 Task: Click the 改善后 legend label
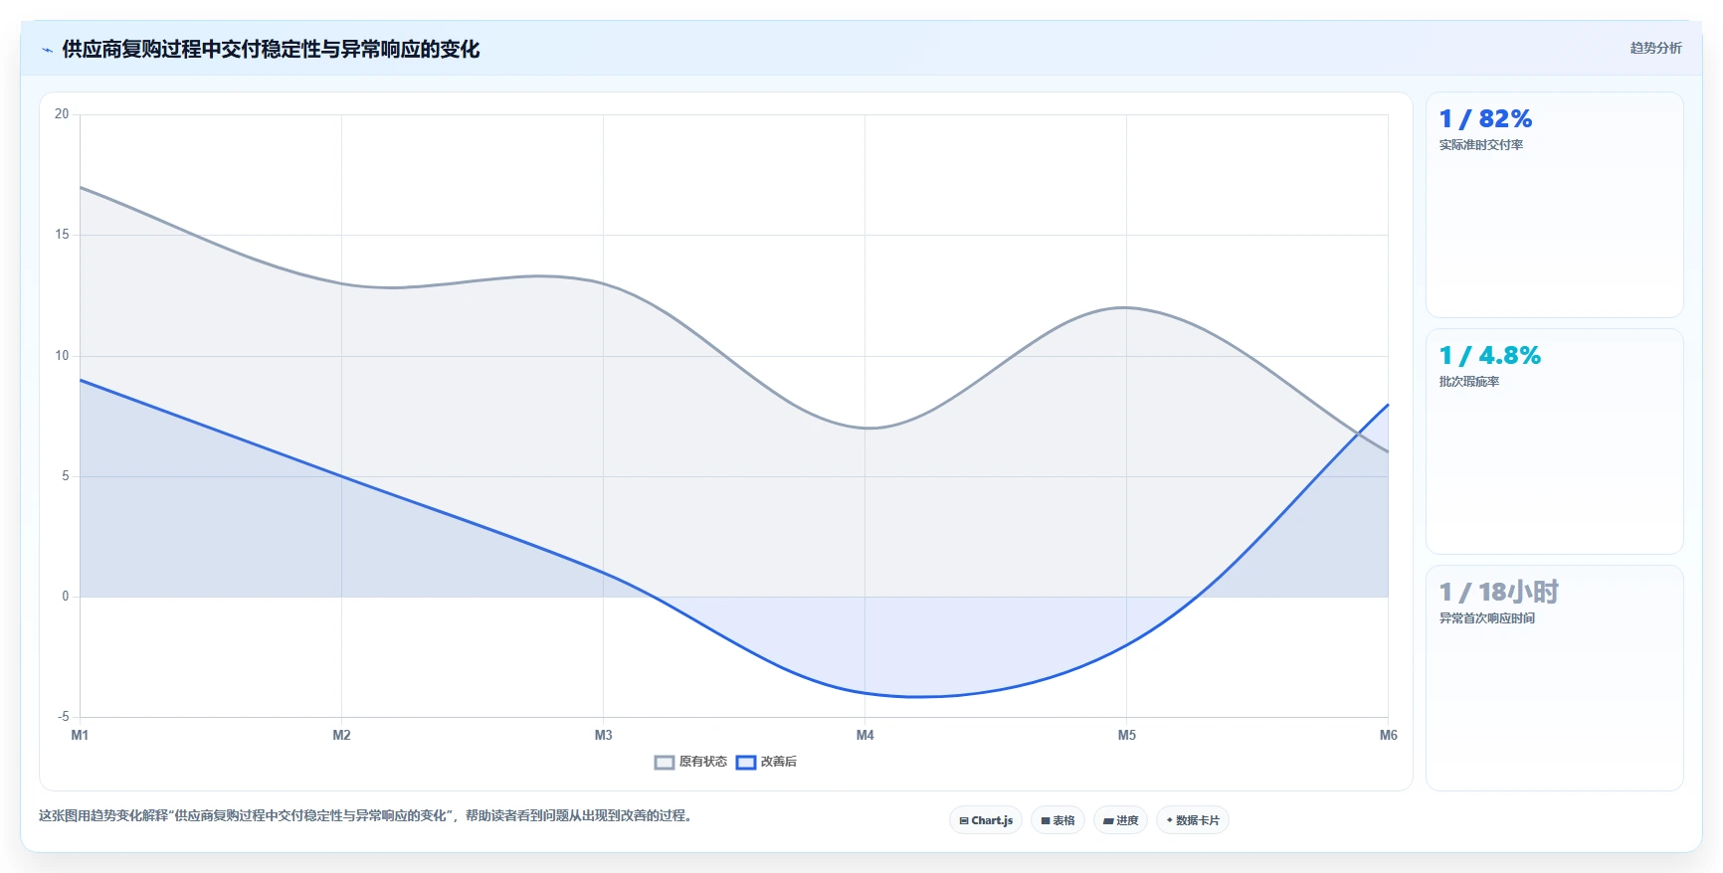click(779, 762)
